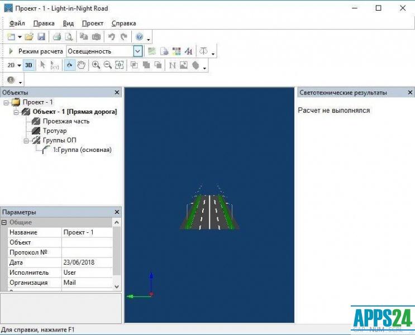Click the zoom in magnifier
The height and width of the screenshot is (335, 415).
96,65
